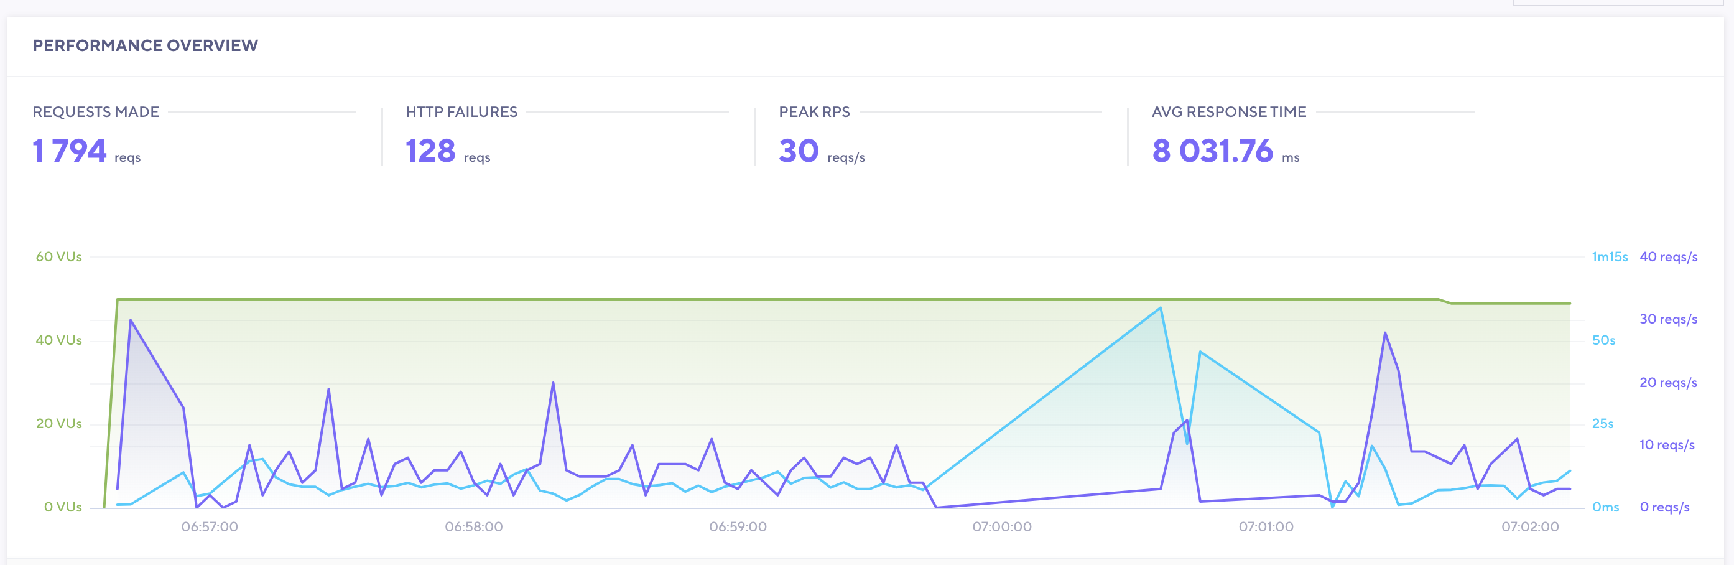The width and height of the screenshot is (1734, 565).
Task: Click the PERFORMANCE OVERVIEW panel title
Action: [146, 46]
